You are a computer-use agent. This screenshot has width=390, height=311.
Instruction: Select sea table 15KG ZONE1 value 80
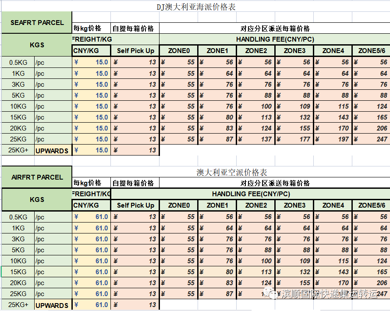(x=217, y=117)
